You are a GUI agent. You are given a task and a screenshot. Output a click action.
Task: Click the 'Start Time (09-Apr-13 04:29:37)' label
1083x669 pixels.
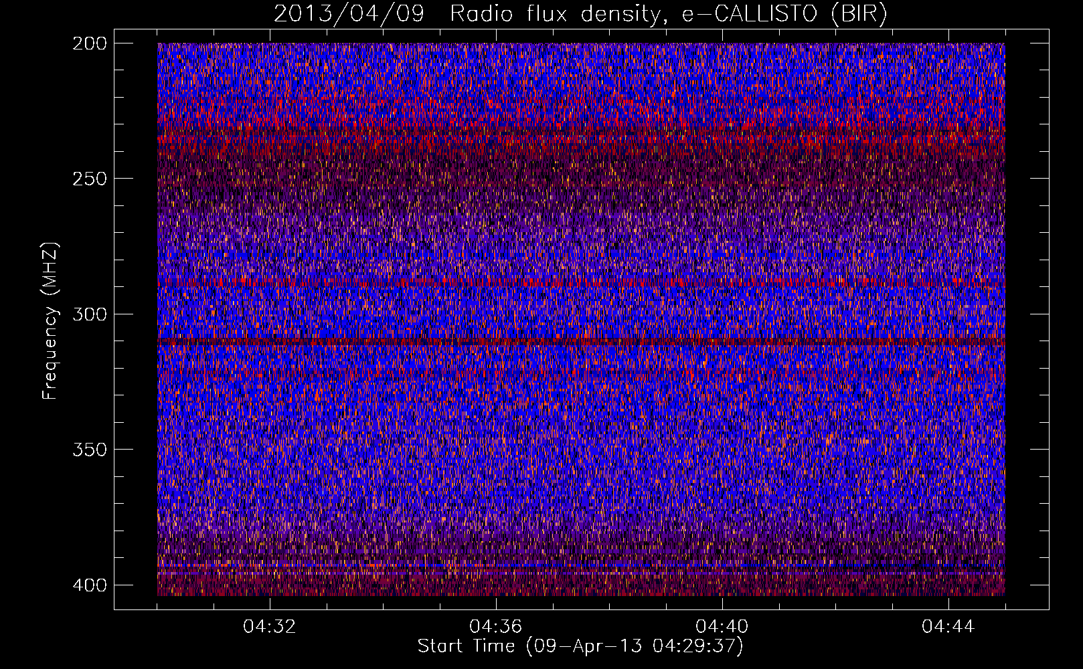click(580, 646)
